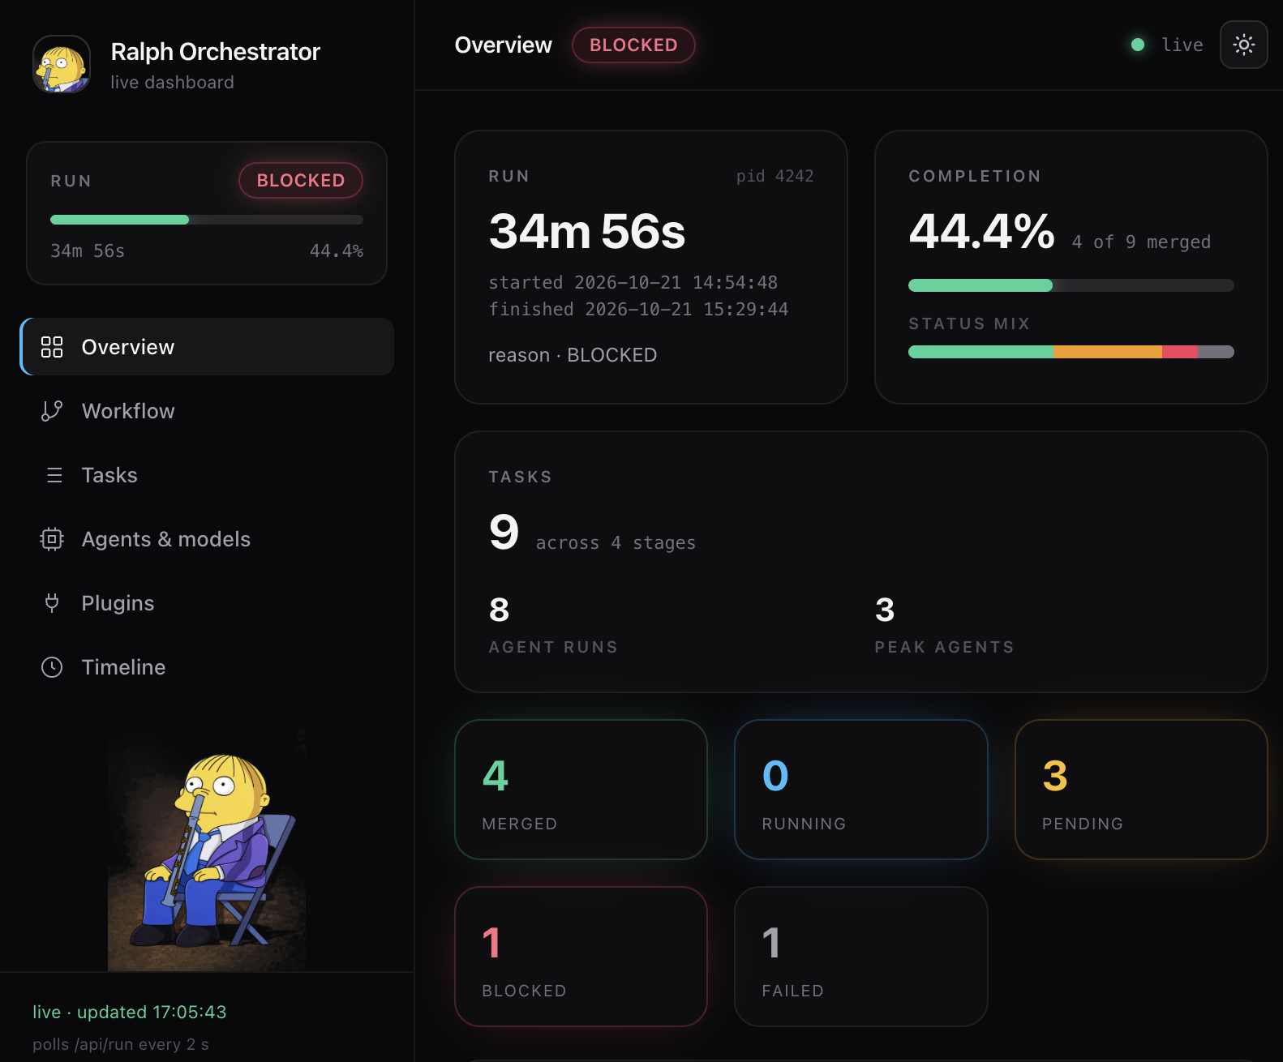The height and width of the screenshot is (1062, 1283).
Task: Click 'Ralph Orchestrator' title
Action: click(216, 52)
